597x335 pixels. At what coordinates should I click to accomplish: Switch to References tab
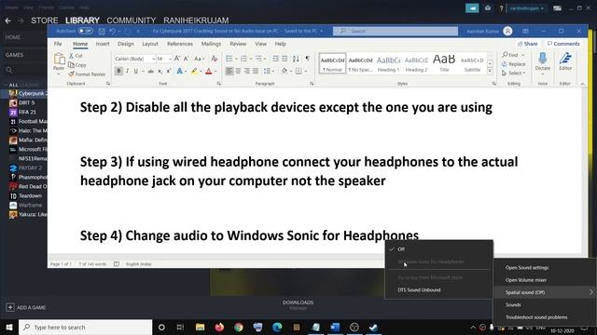tap(180, 44)
